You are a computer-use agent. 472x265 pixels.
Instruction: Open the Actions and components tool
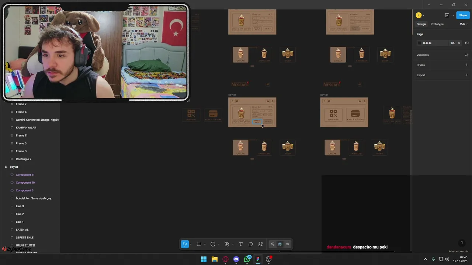[261, 244]
